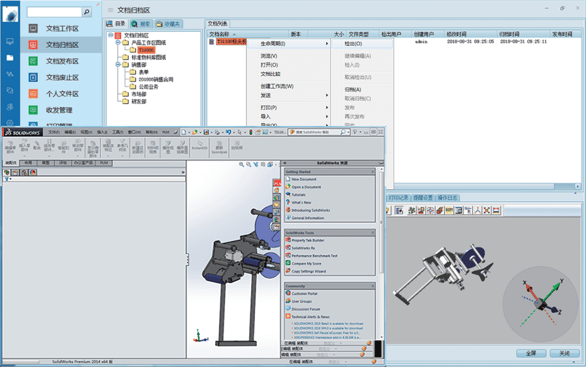The height and width of the screenshot is (367, 586).
Task: Open the 201808销售合同 folder
Action: [x=156, y=79]
